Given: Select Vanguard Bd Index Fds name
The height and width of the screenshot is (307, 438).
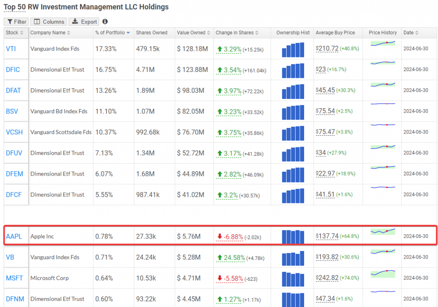Looking at the screenshot, I should 59,111.
